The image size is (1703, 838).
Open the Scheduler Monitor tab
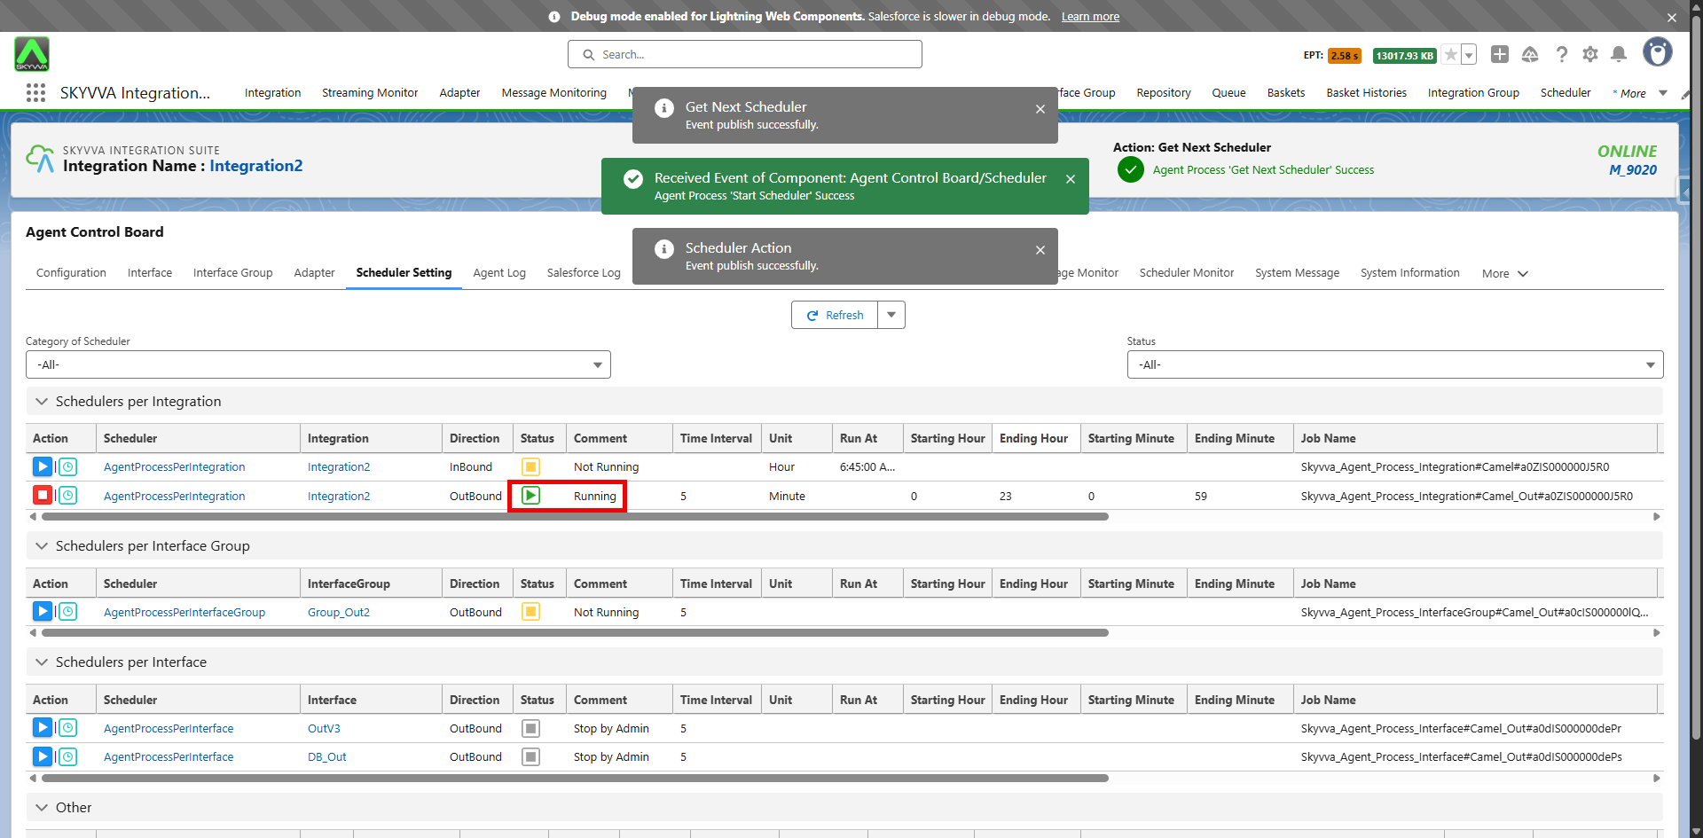point(1186,273)
